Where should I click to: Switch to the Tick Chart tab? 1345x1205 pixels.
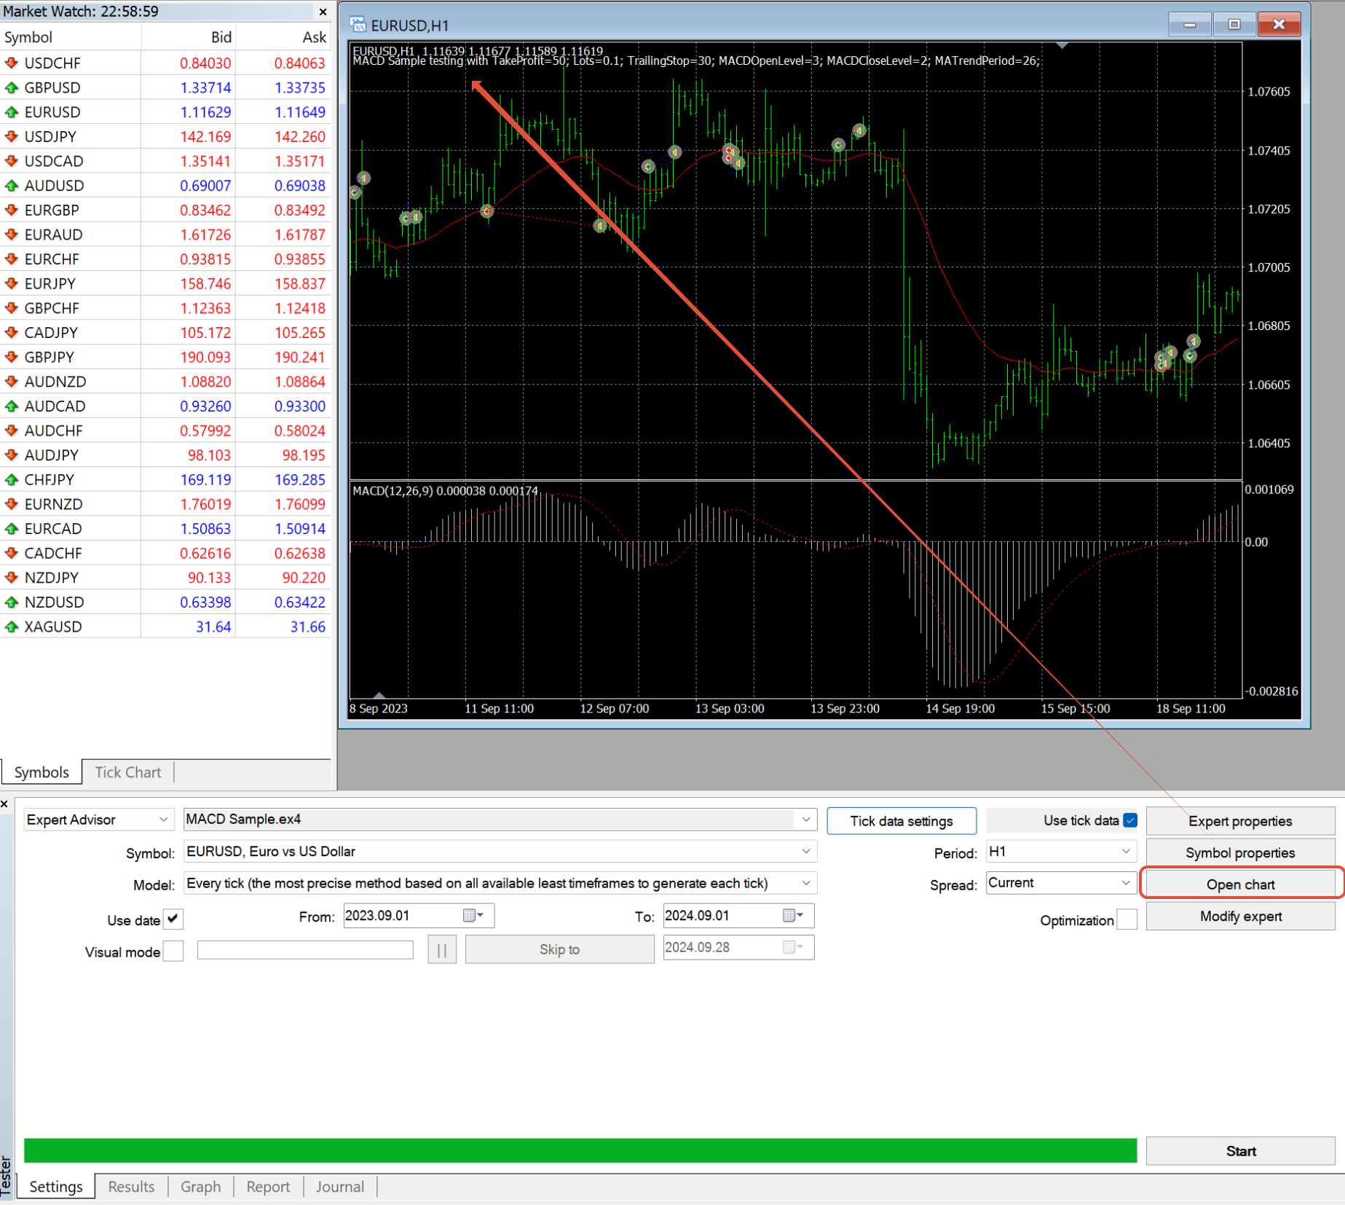coord(128,772)
